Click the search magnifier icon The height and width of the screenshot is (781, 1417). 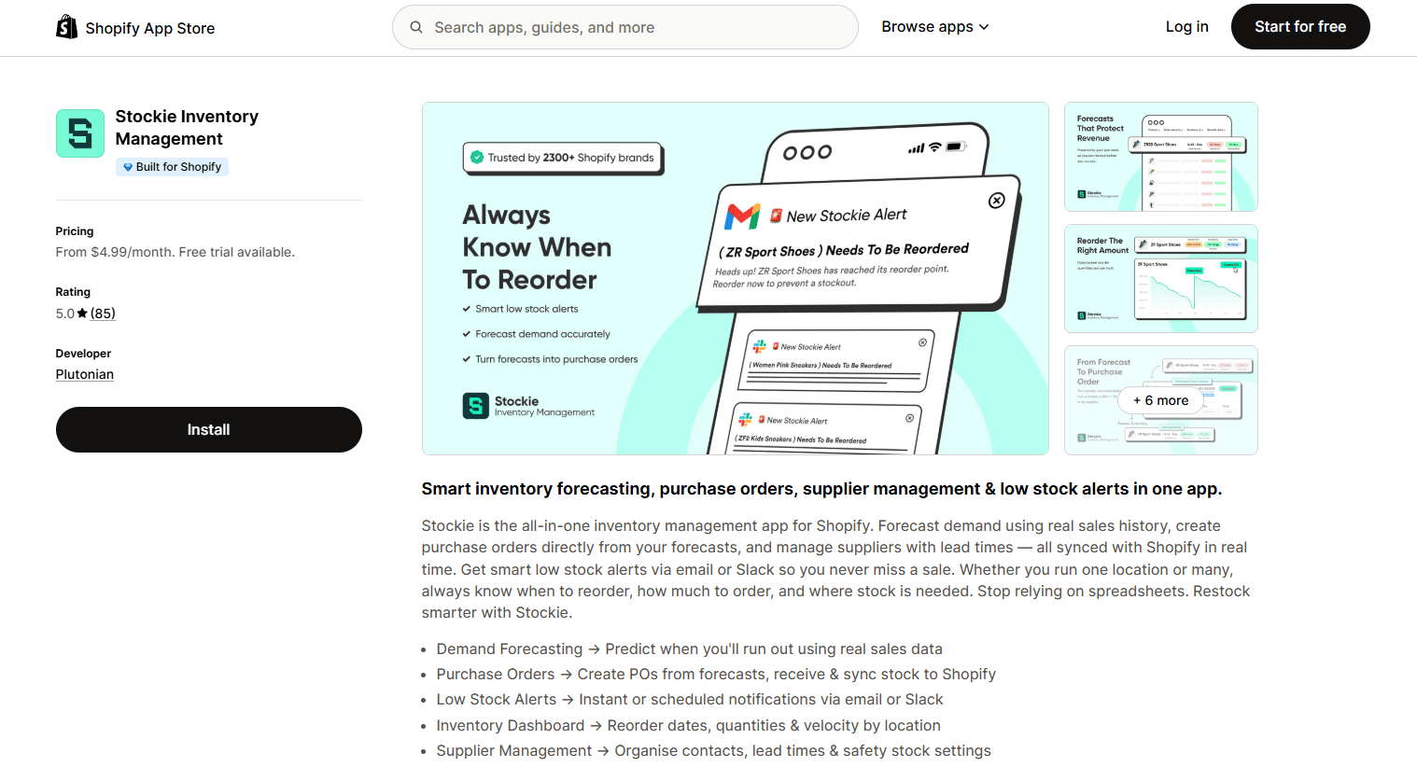[416, 27]
